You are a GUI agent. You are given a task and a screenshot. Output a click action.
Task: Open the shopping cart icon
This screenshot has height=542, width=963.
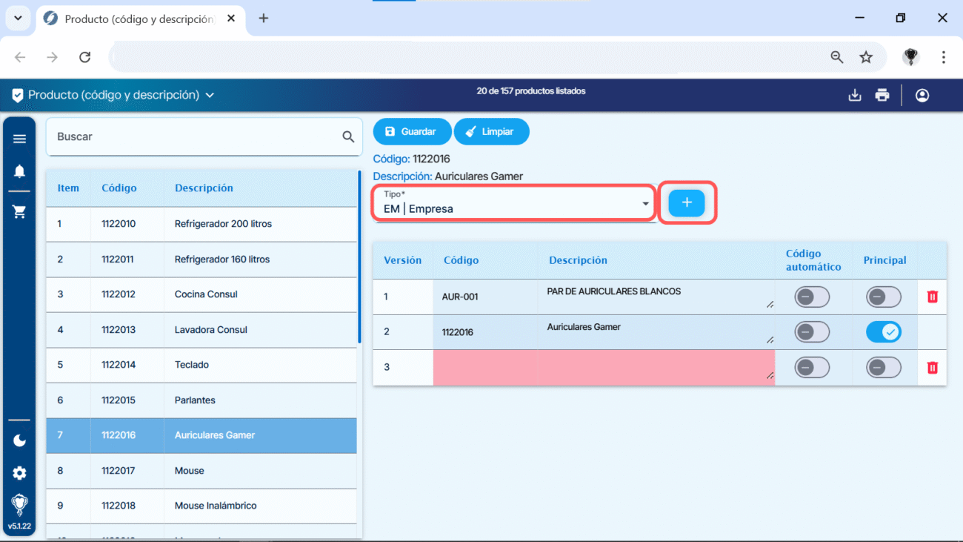19,212
